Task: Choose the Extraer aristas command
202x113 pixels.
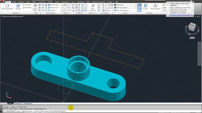Action: (53, 5)
